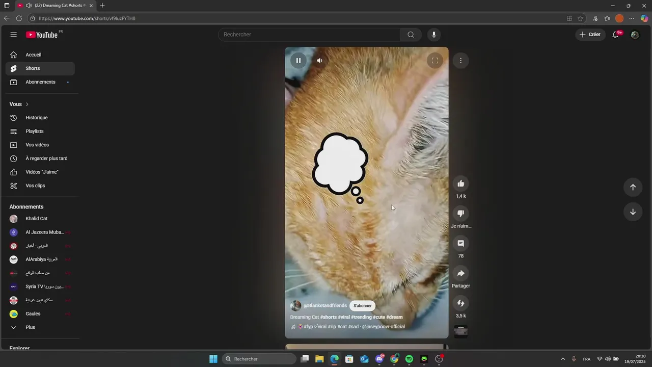
Task: Go back with the browser back arrow
Action: (x=7, y=18)
